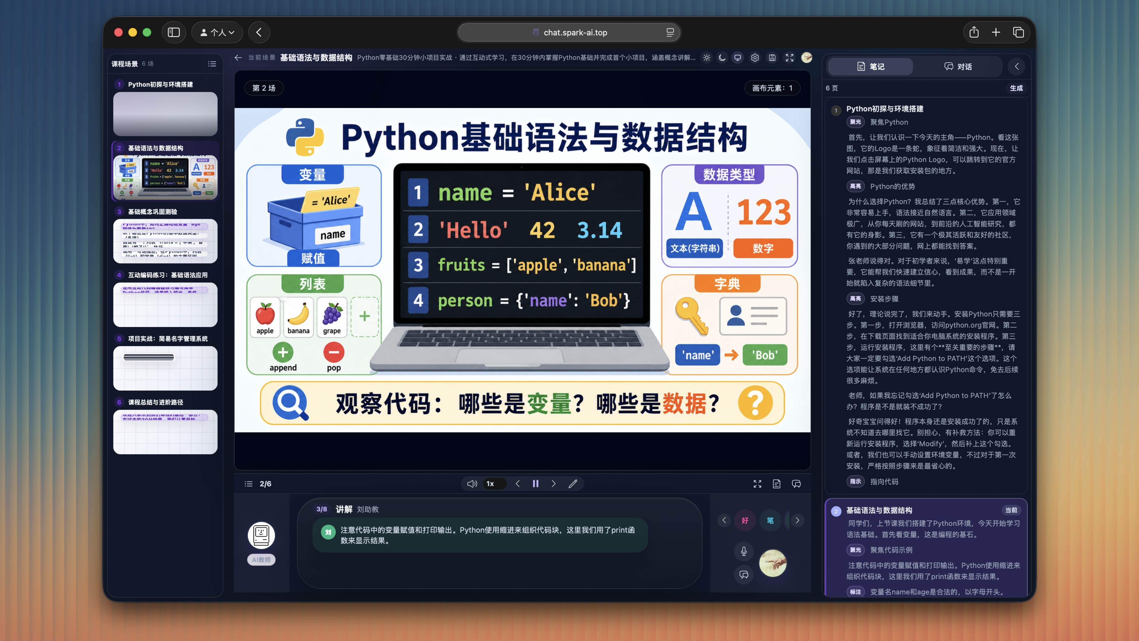This screenshot has height=641, width=1139.
Task: Click 指向代码 instruction note
Action: (x=884, y=482)
